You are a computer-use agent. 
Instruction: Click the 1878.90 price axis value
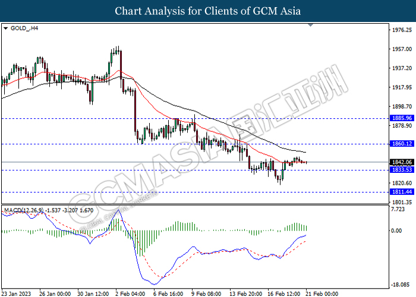pyautogui.click(x=402, y=125)
